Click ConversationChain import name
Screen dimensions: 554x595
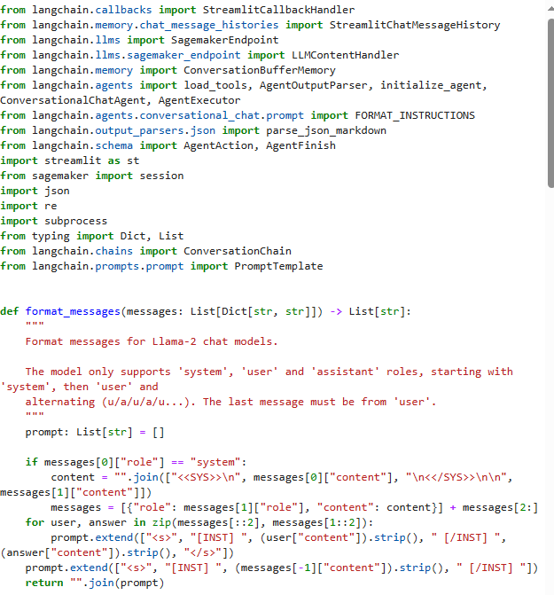(238, 251)
